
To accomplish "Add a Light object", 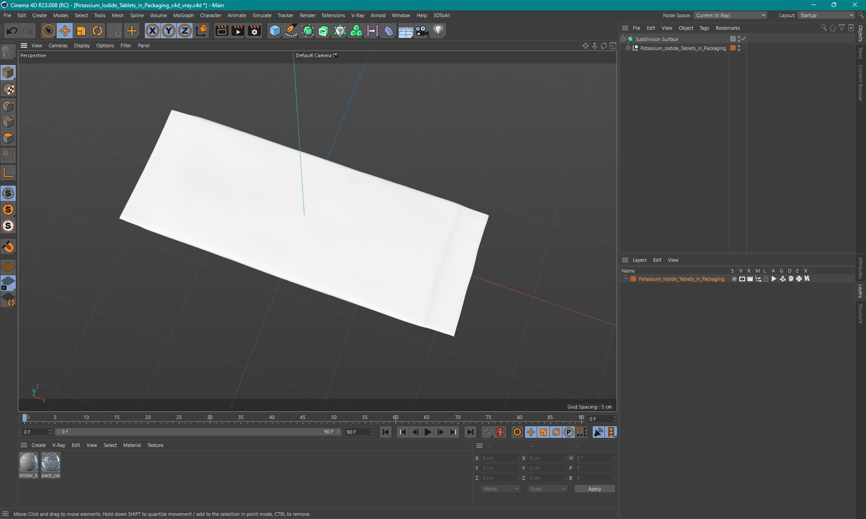I will pos(438,31).
